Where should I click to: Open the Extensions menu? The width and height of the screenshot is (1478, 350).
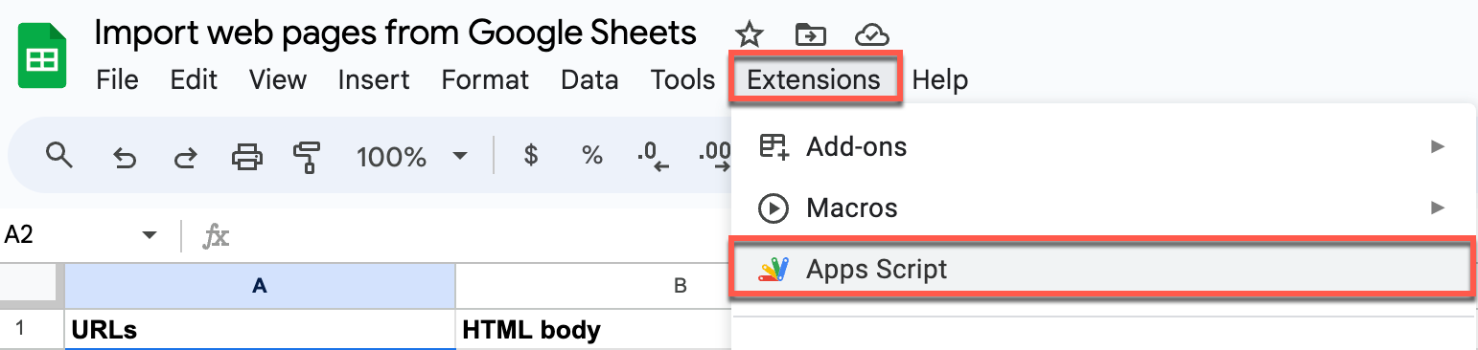point(814,79)
